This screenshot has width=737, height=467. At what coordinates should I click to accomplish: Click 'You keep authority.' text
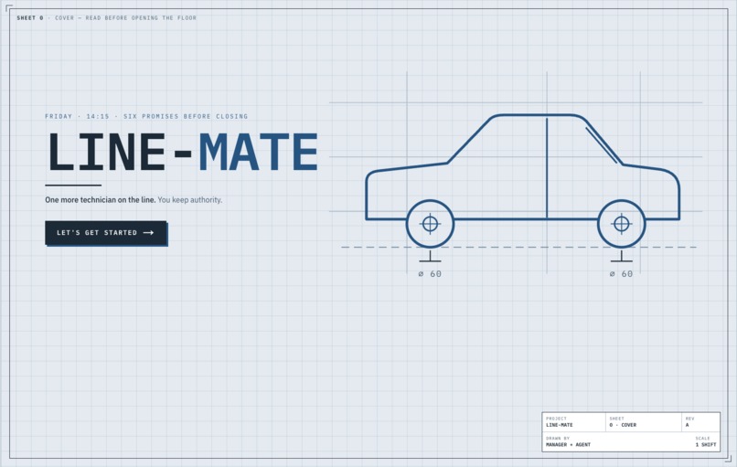pyautogui.click(x=190, y=199)
